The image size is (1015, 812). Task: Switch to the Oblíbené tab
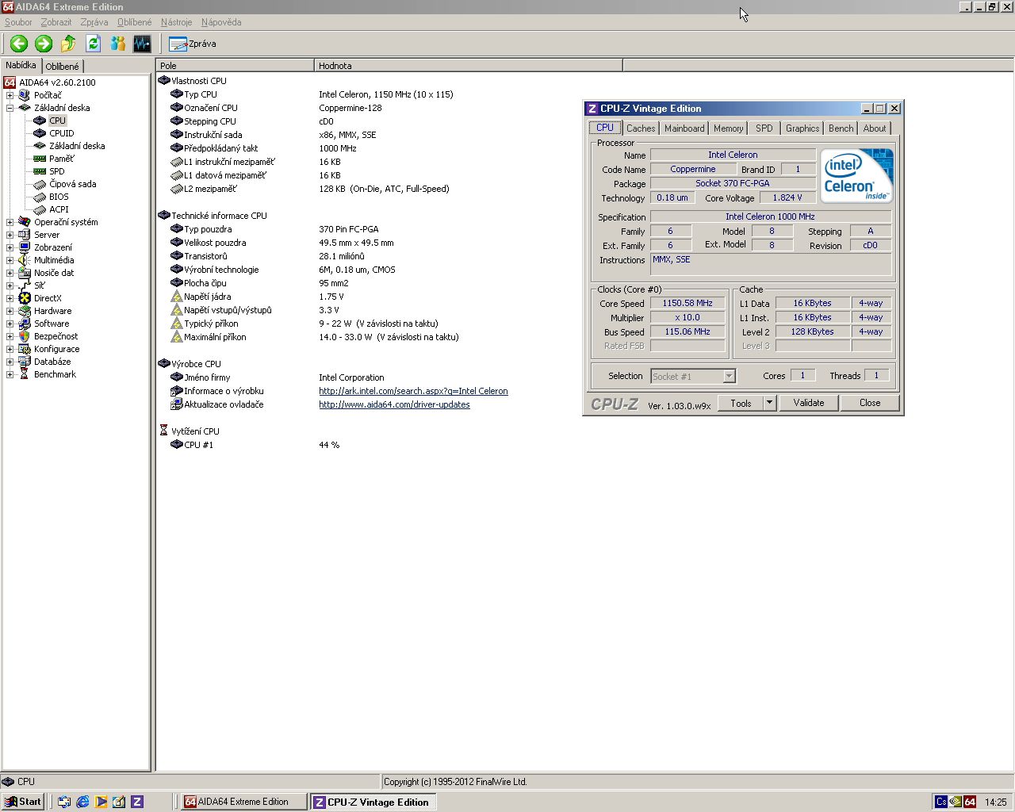[62, 67]
